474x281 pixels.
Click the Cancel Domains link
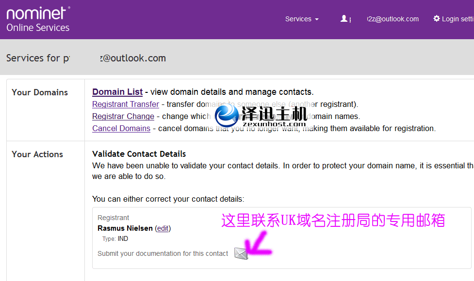point(121,128)
